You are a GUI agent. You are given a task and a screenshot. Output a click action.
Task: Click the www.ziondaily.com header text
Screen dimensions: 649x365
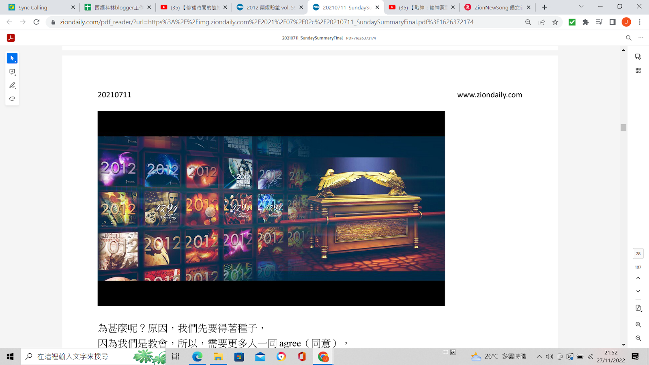pos(490,95)
